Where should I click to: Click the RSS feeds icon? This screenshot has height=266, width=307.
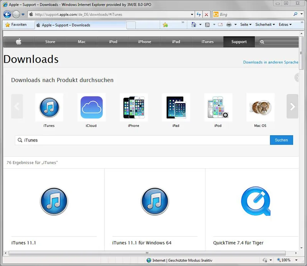pyautogui.click(x=207, y=25)
